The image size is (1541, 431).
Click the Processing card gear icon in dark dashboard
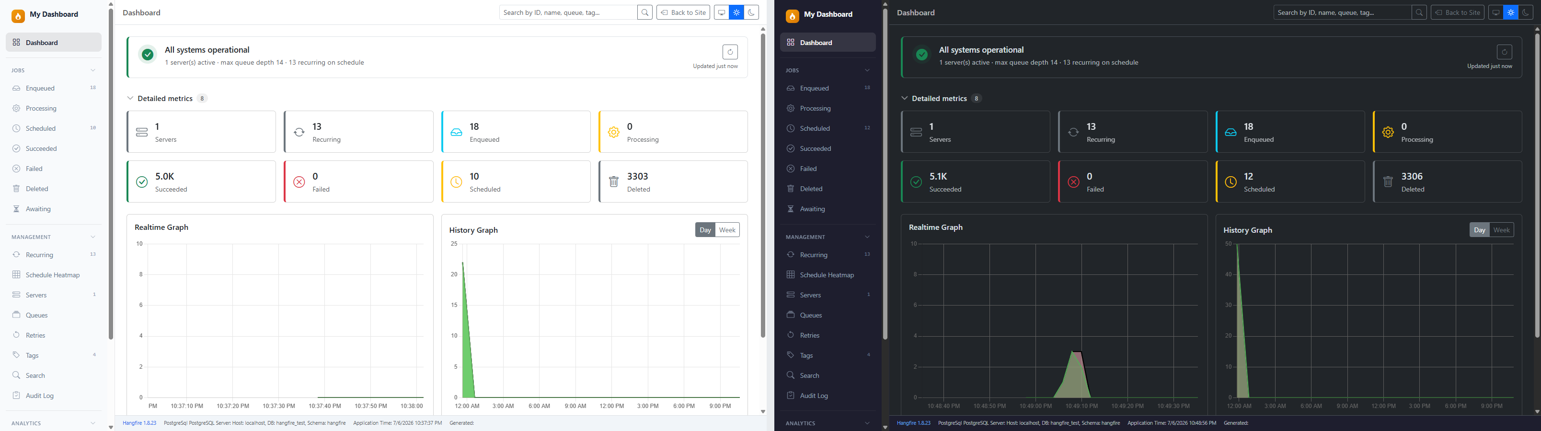[1388, 132]
